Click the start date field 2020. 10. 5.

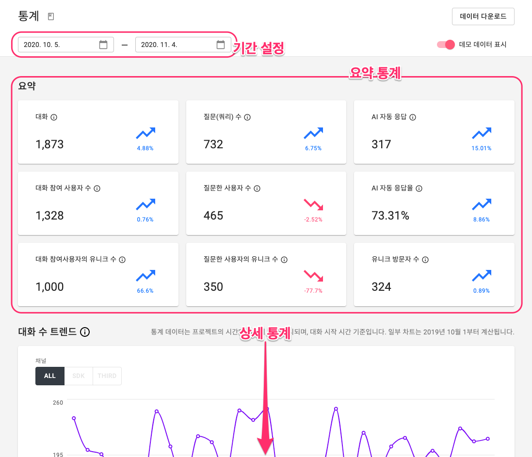coord(66,45)
